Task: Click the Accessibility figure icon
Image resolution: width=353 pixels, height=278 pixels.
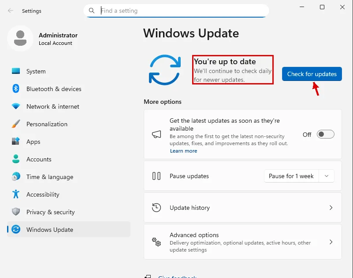Action: (x=16, y=194)
